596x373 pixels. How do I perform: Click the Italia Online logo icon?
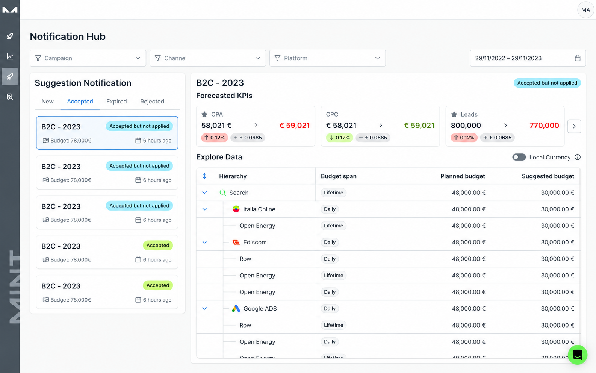pos(236,209)
